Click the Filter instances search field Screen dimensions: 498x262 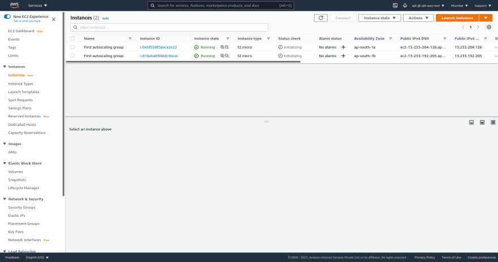(169, 27)
